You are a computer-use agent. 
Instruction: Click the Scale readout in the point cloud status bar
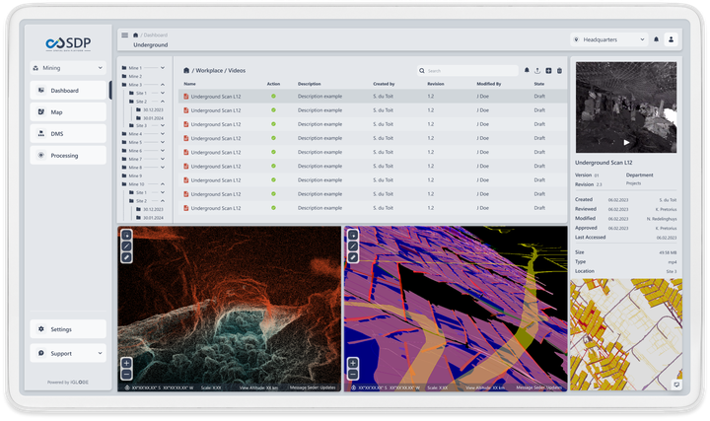211,387
